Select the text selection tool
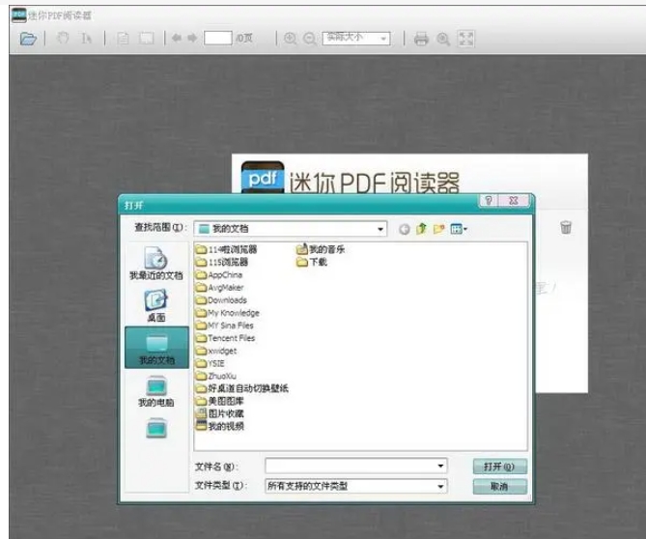Screen dimensions: 646x539 (x=86, y=39)
